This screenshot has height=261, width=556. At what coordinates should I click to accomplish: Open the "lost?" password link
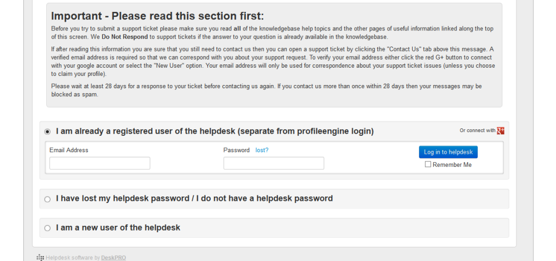262,150
